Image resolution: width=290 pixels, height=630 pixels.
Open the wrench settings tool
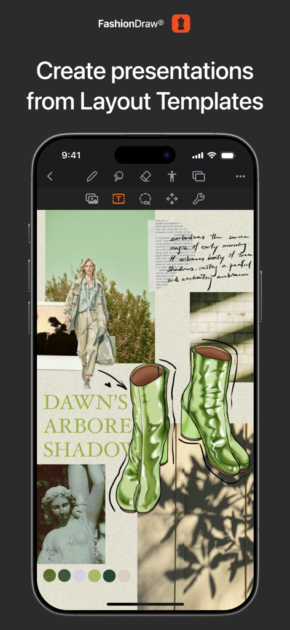point(198,199)
